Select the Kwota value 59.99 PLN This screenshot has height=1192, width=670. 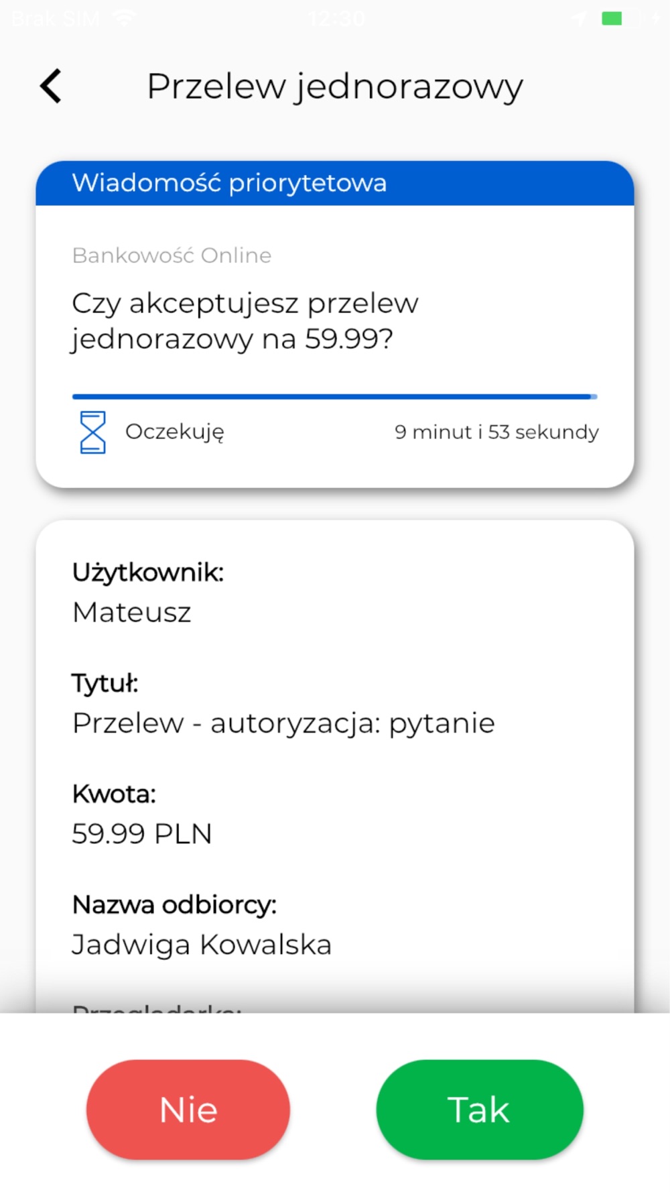[142, 834]
